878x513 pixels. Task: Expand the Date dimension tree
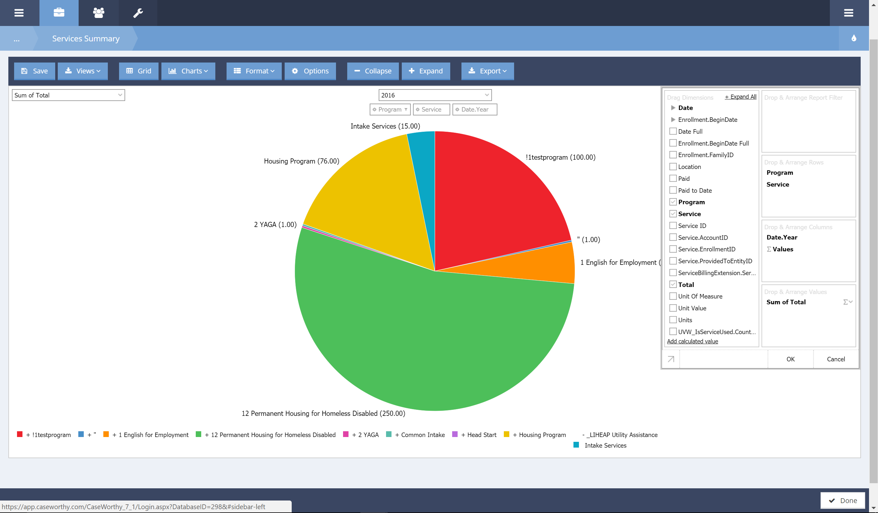click(x=674, y=107)
